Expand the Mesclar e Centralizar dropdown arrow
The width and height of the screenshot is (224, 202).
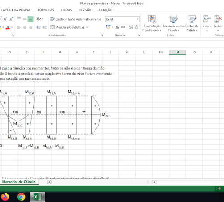[x=87, y=27]
